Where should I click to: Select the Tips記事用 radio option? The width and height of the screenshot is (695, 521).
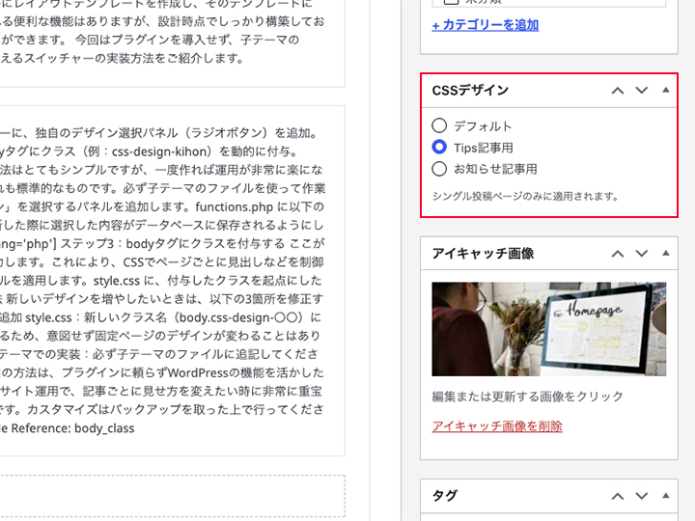coord(439,147)
